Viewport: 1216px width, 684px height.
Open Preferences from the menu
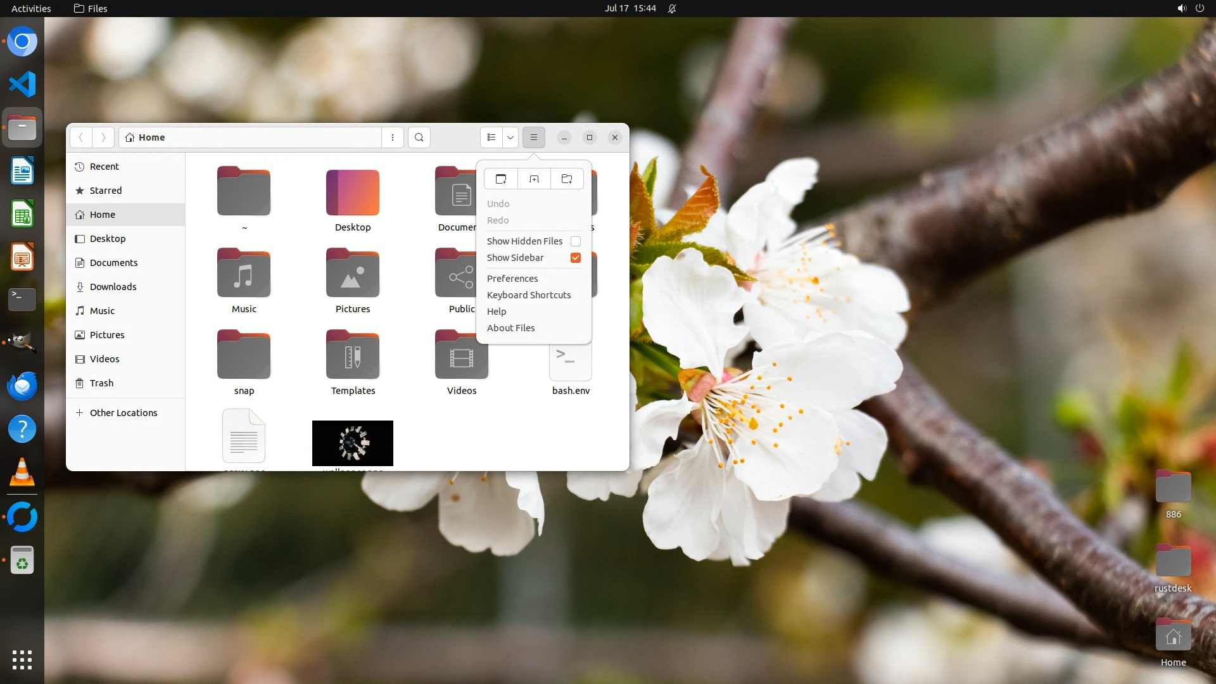[512, 279]
